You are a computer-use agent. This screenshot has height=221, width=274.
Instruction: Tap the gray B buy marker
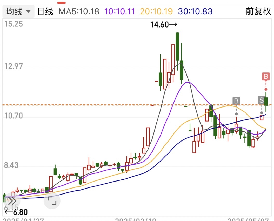pos(236,101)
